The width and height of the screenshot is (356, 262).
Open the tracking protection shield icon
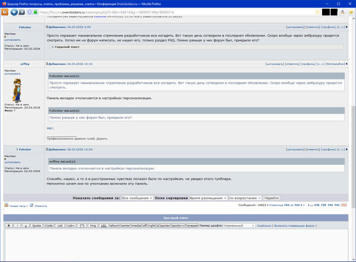30,12
